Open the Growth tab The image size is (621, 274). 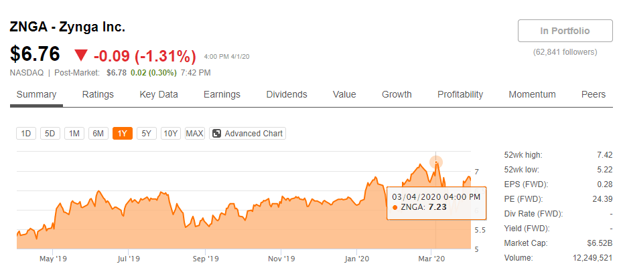coord(397,95)
